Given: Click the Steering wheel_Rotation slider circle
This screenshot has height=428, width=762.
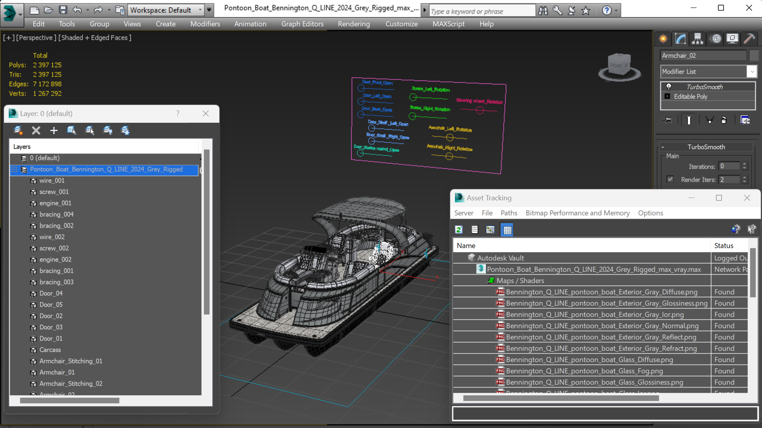Looking at the screenshot, I should pyautogui.click(x=480, y=110).
